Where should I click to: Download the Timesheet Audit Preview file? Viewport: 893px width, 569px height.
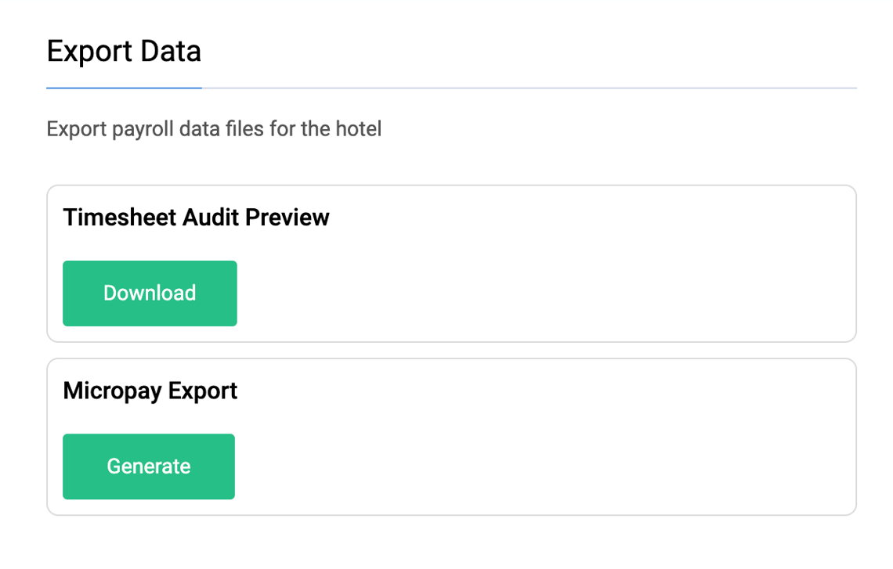click(x=150, y=294)
